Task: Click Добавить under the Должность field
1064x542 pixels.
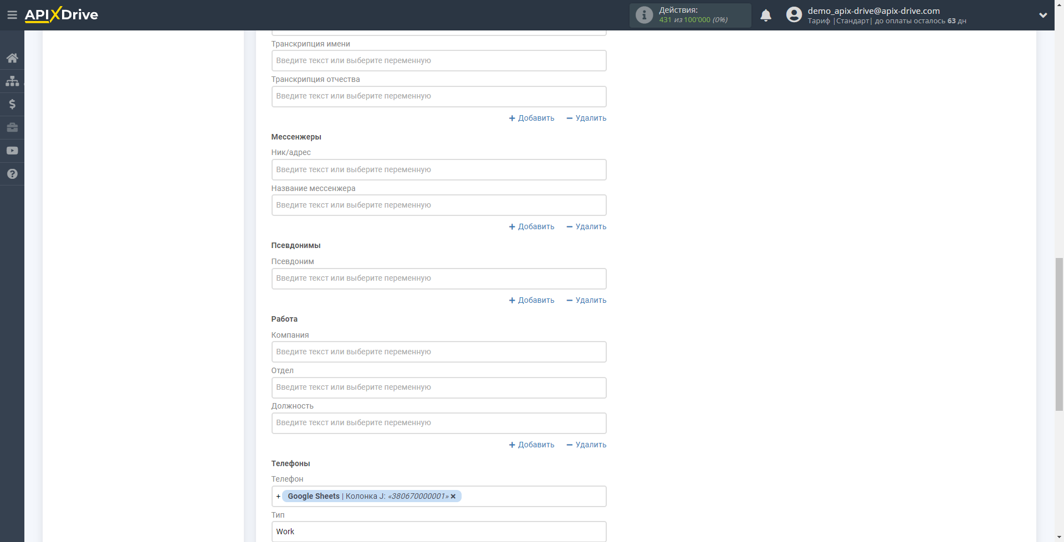Action: pos(531,445)
